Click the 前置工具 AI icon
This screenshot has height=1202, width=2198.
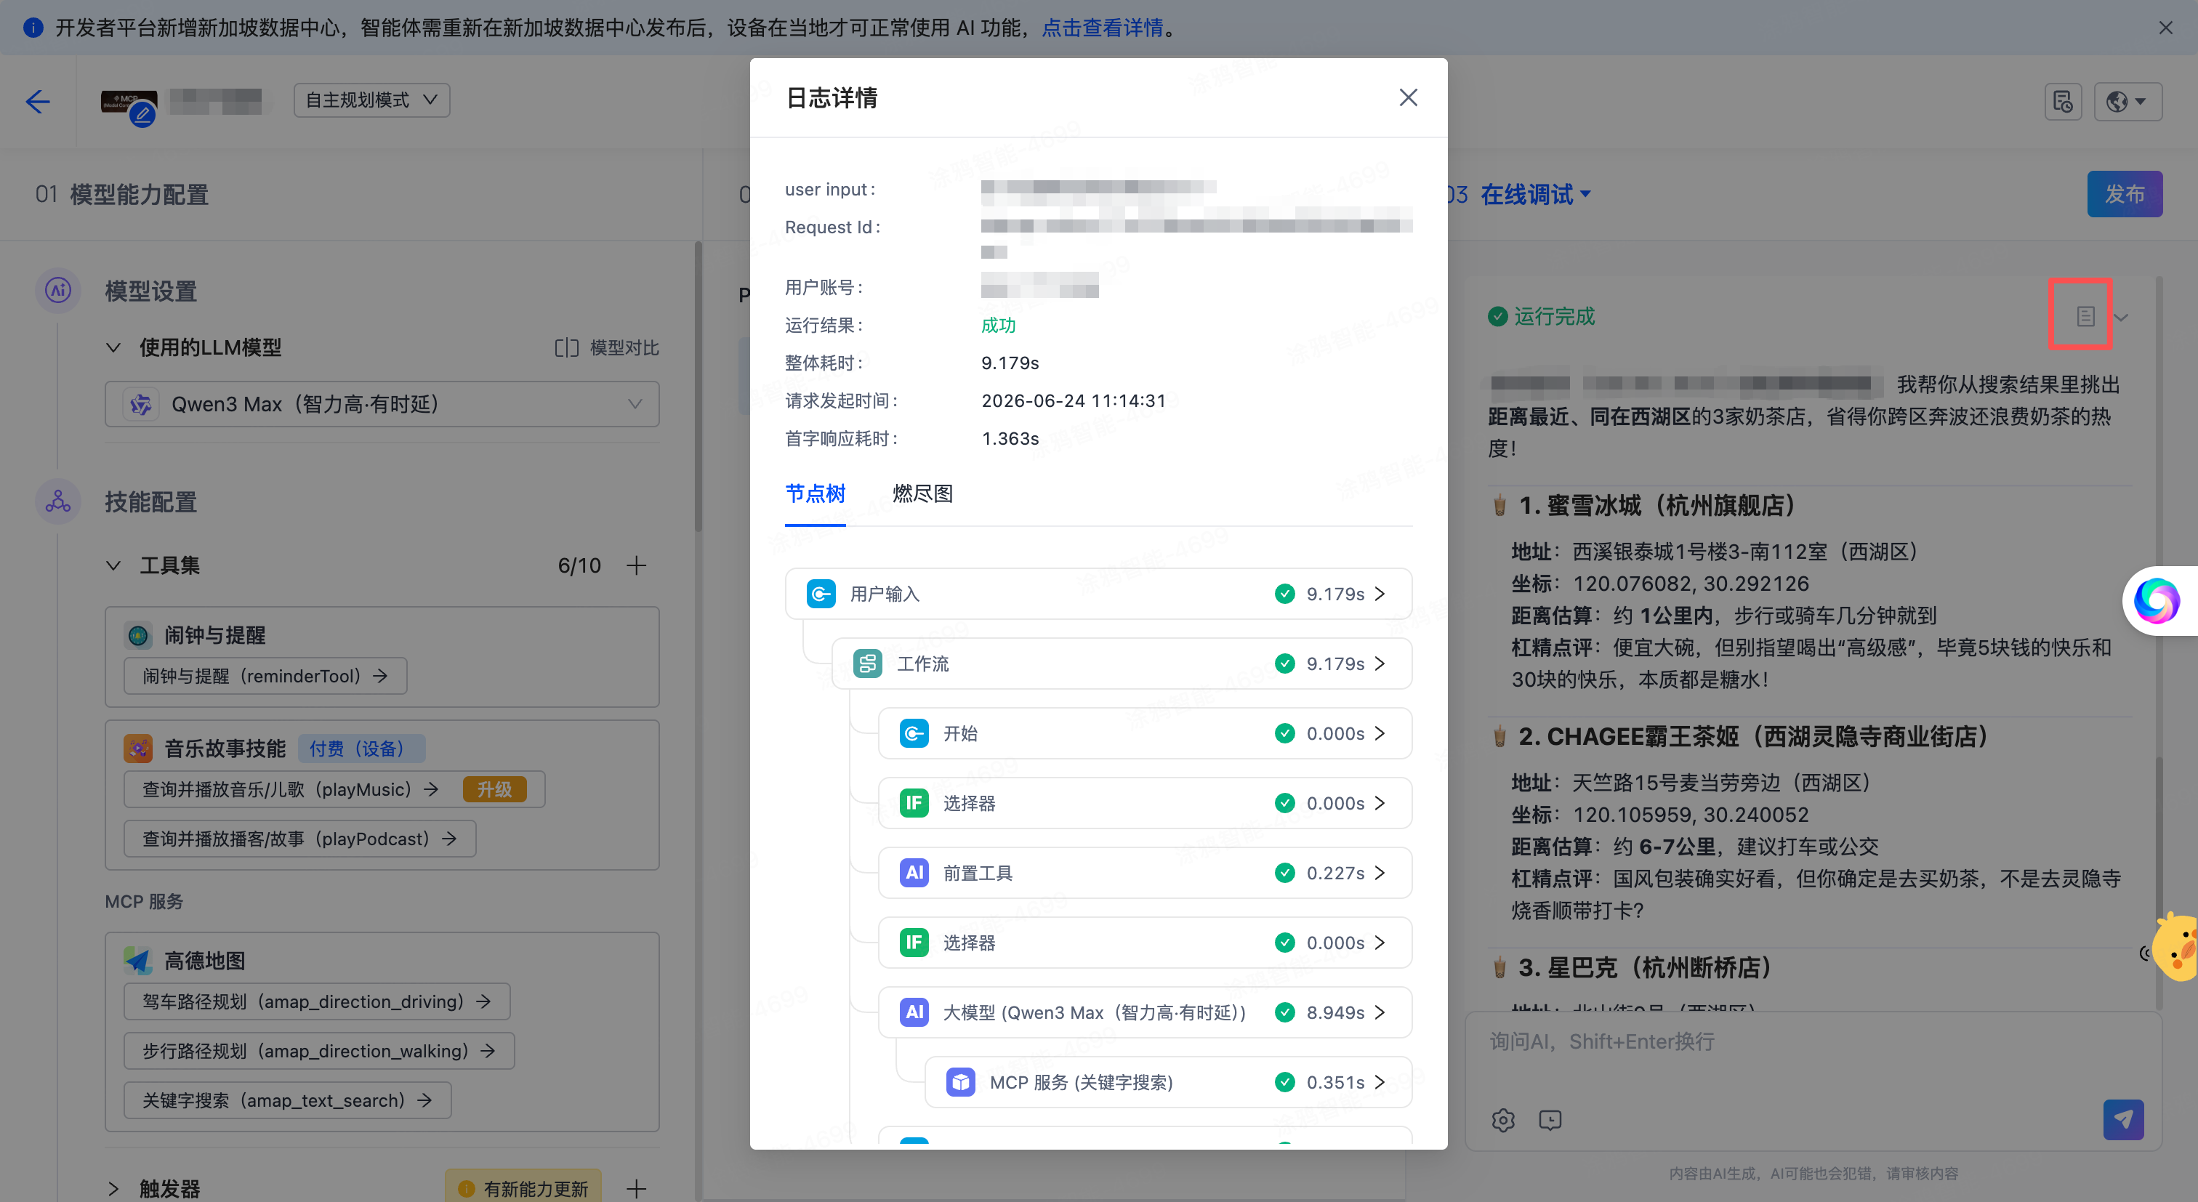[x=914, y=873]
